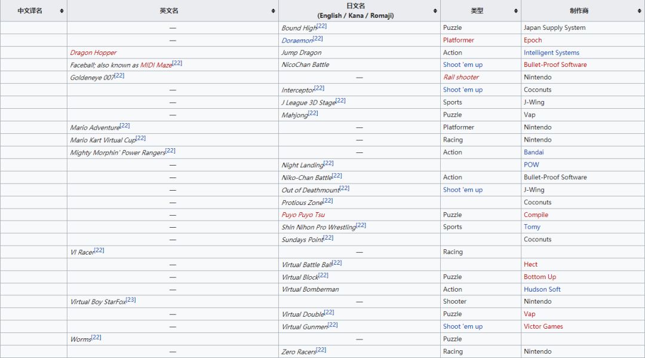Screen dimensions: 645x358
Task: Open reference [22] beside Worms
Action: click(96, 337)
